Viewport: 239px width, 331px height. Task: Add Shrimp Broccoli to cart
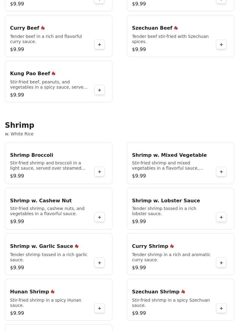click(x=100, y=172)
